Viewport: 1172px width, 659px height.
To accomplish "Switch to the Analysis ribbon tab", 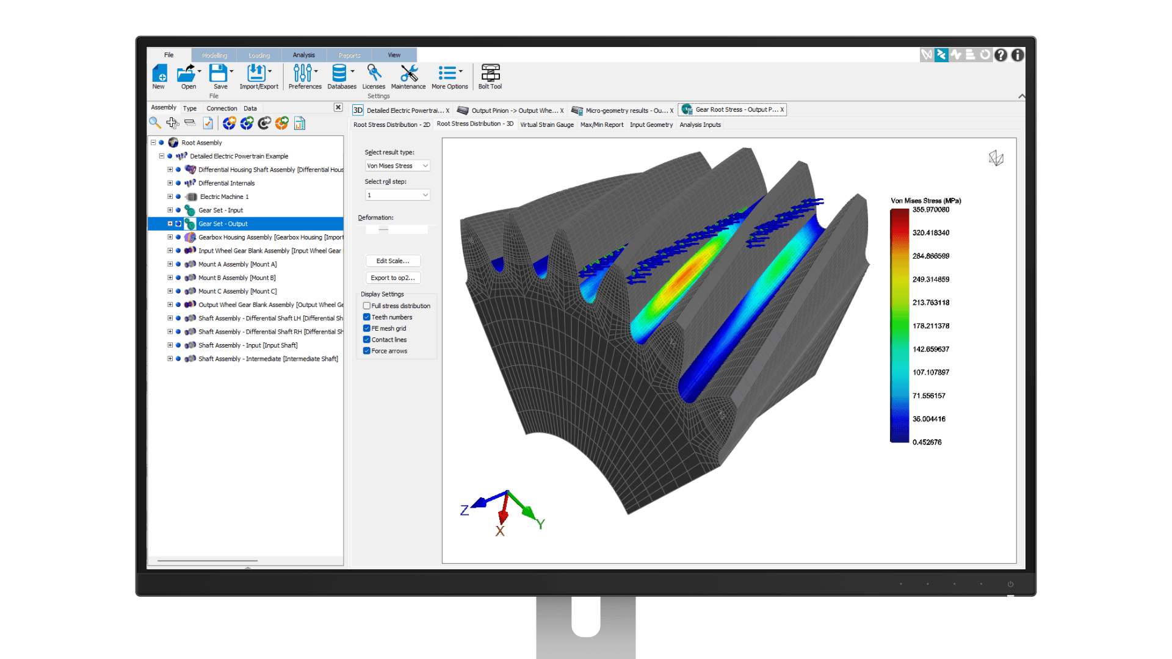I will coord(303,55).
